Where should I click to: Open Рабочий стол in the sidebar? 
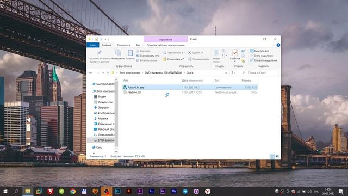pyautogui.click(x=104, y=130)
